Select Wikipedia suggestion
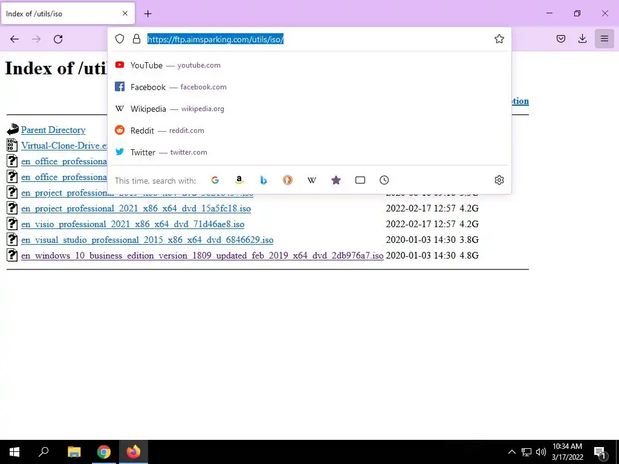The height and width of the screenshot is (464, 619). pyautogui.click(x=309, y=109)
